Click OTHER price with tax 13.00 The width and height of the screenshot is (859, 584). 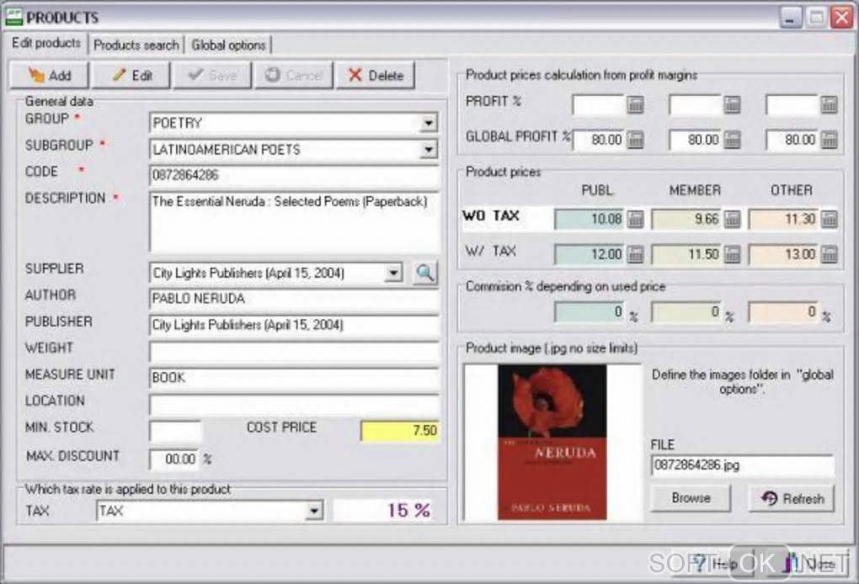[783, 254]
